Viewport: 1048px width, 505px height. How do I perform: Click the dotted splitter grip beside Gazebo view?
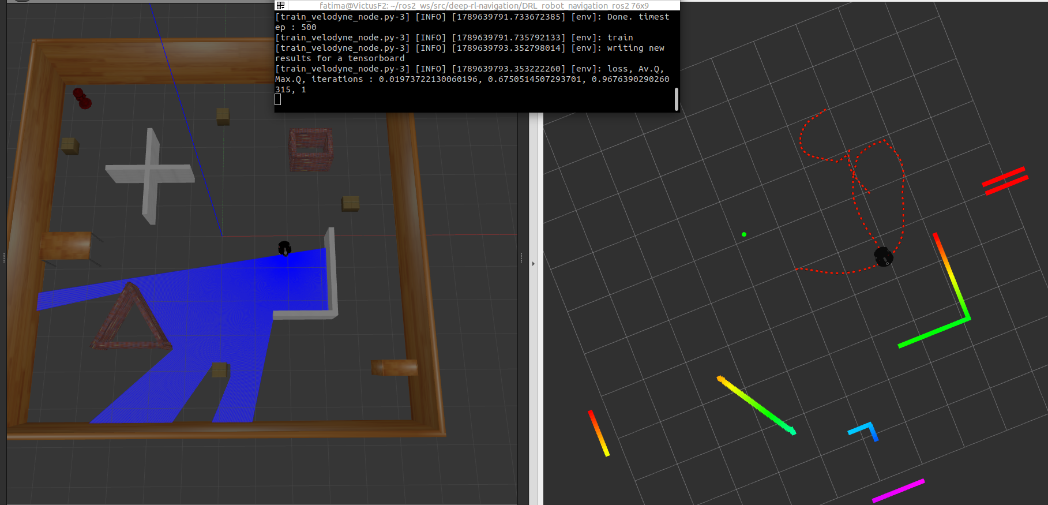point(521,258)
